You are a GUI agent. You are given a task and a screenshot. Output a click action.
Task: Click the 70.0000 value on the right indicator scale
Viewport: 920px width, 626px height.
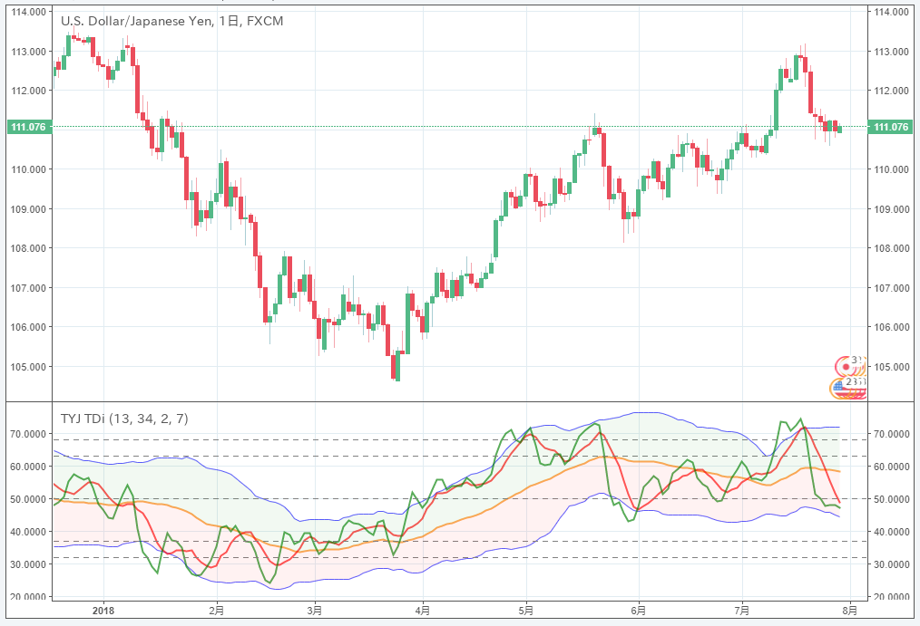coord(891,434)
